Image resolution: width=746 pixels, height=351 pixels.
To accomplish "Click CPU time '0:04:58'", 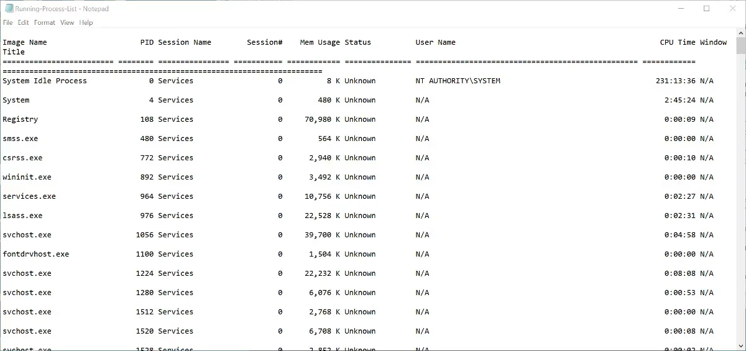I will 680,235.
